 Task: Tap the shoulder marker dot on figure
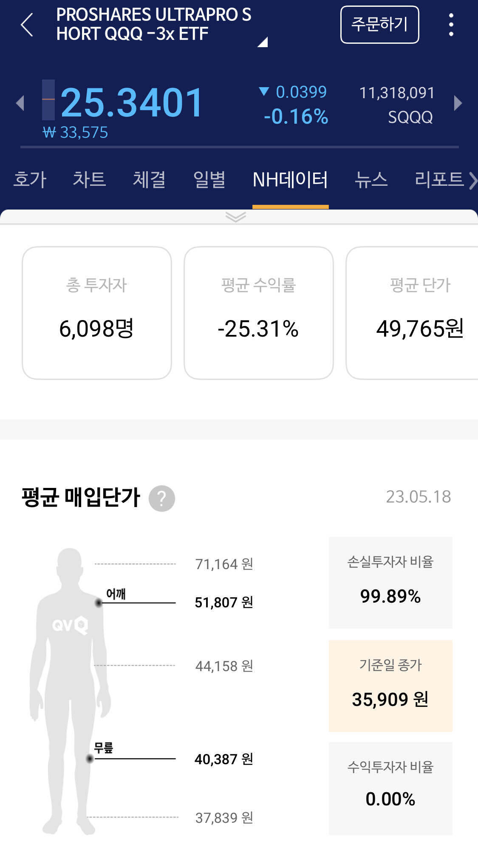click(99, 603)
